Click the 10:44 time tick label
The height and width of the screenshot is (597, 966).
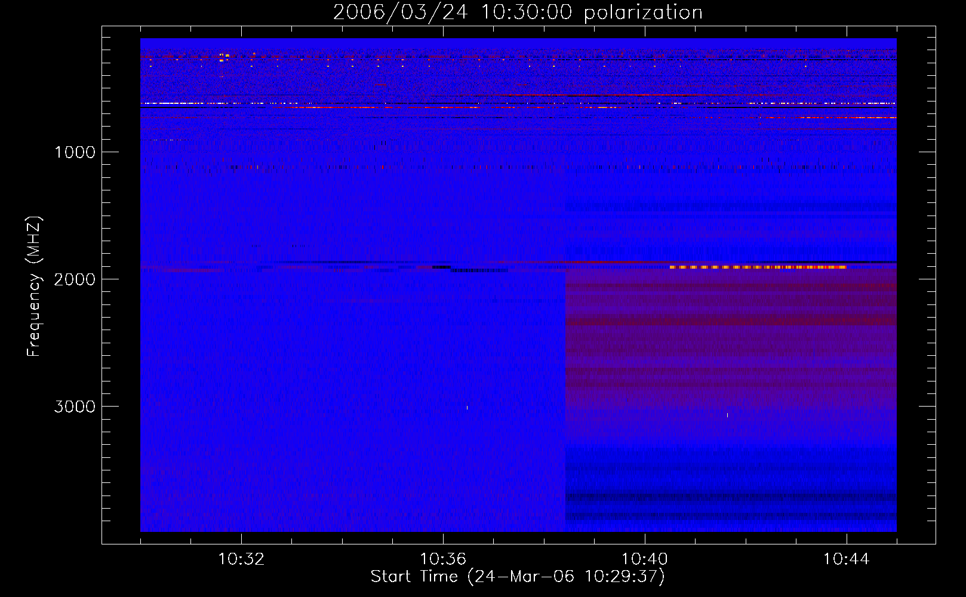[847, 559]
